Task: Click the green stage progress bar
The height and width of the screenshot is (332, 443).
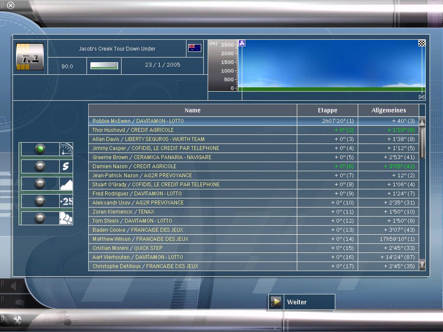Action: [104, 66]
